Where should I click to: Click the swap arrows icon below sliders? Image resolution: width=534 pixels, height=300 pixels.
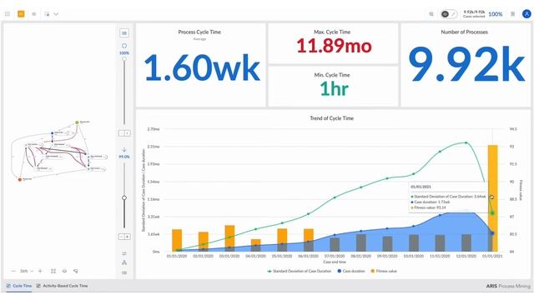pyautogui.click(x=124, y=253)
